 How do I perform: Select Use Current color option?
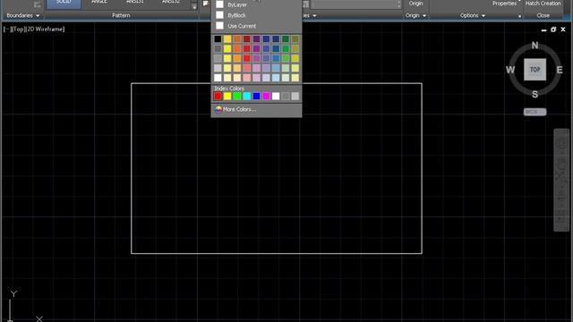point(257,26)
